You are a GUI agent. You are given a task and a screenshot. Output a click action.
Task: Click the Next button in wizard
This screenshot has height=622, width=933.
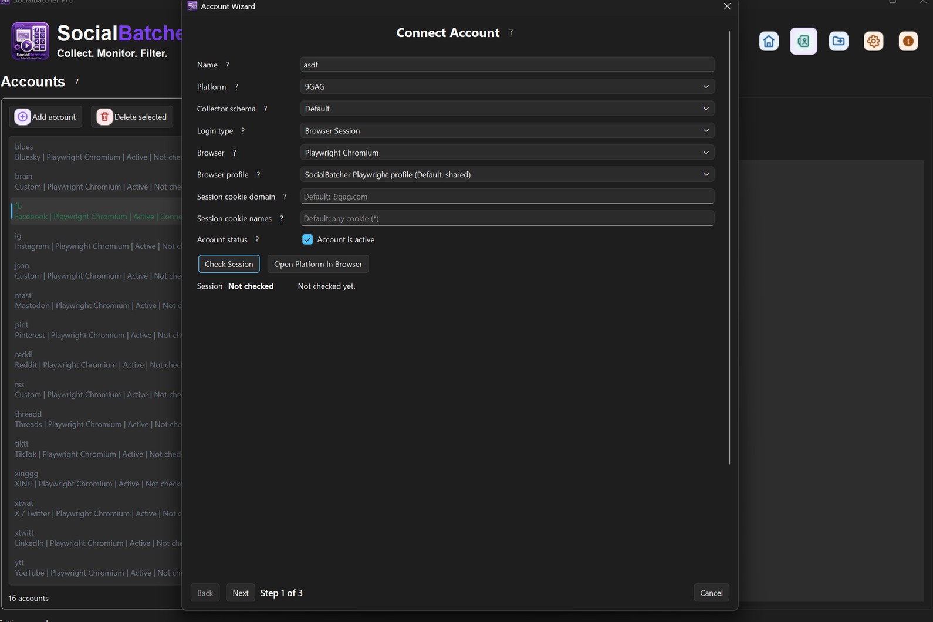tap(241, 593)
